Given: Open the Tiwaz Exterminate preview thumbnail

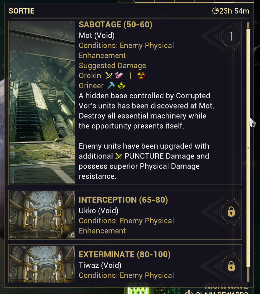Looking at the screenshot, I should [x=42, y=264].
